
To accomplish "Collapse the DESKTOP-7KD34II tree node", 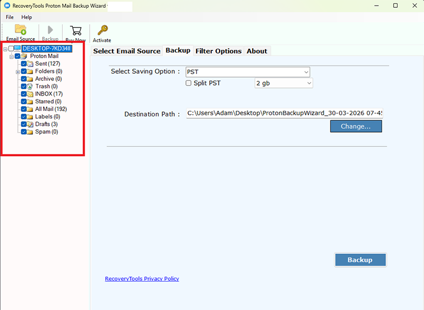I will point(5,49).
